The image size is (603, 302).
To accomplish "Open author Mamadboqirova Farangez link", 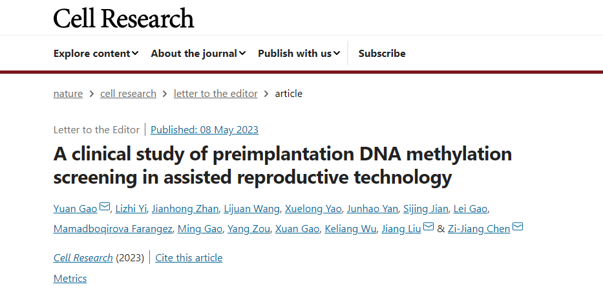I will pyautogui.click(x=114, y=228).
